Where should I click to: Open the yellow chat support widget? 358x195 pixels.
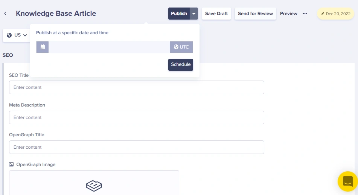[x=347, y=181]
